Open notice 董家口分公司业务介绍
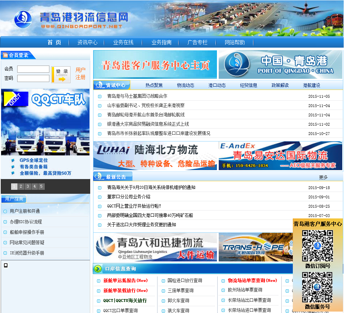 tap(129, 197)
